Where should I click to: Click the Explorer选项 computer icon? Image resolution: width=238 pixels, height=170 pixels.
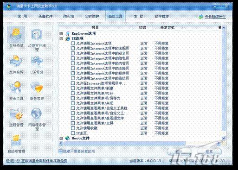click(x=68, y=33)
